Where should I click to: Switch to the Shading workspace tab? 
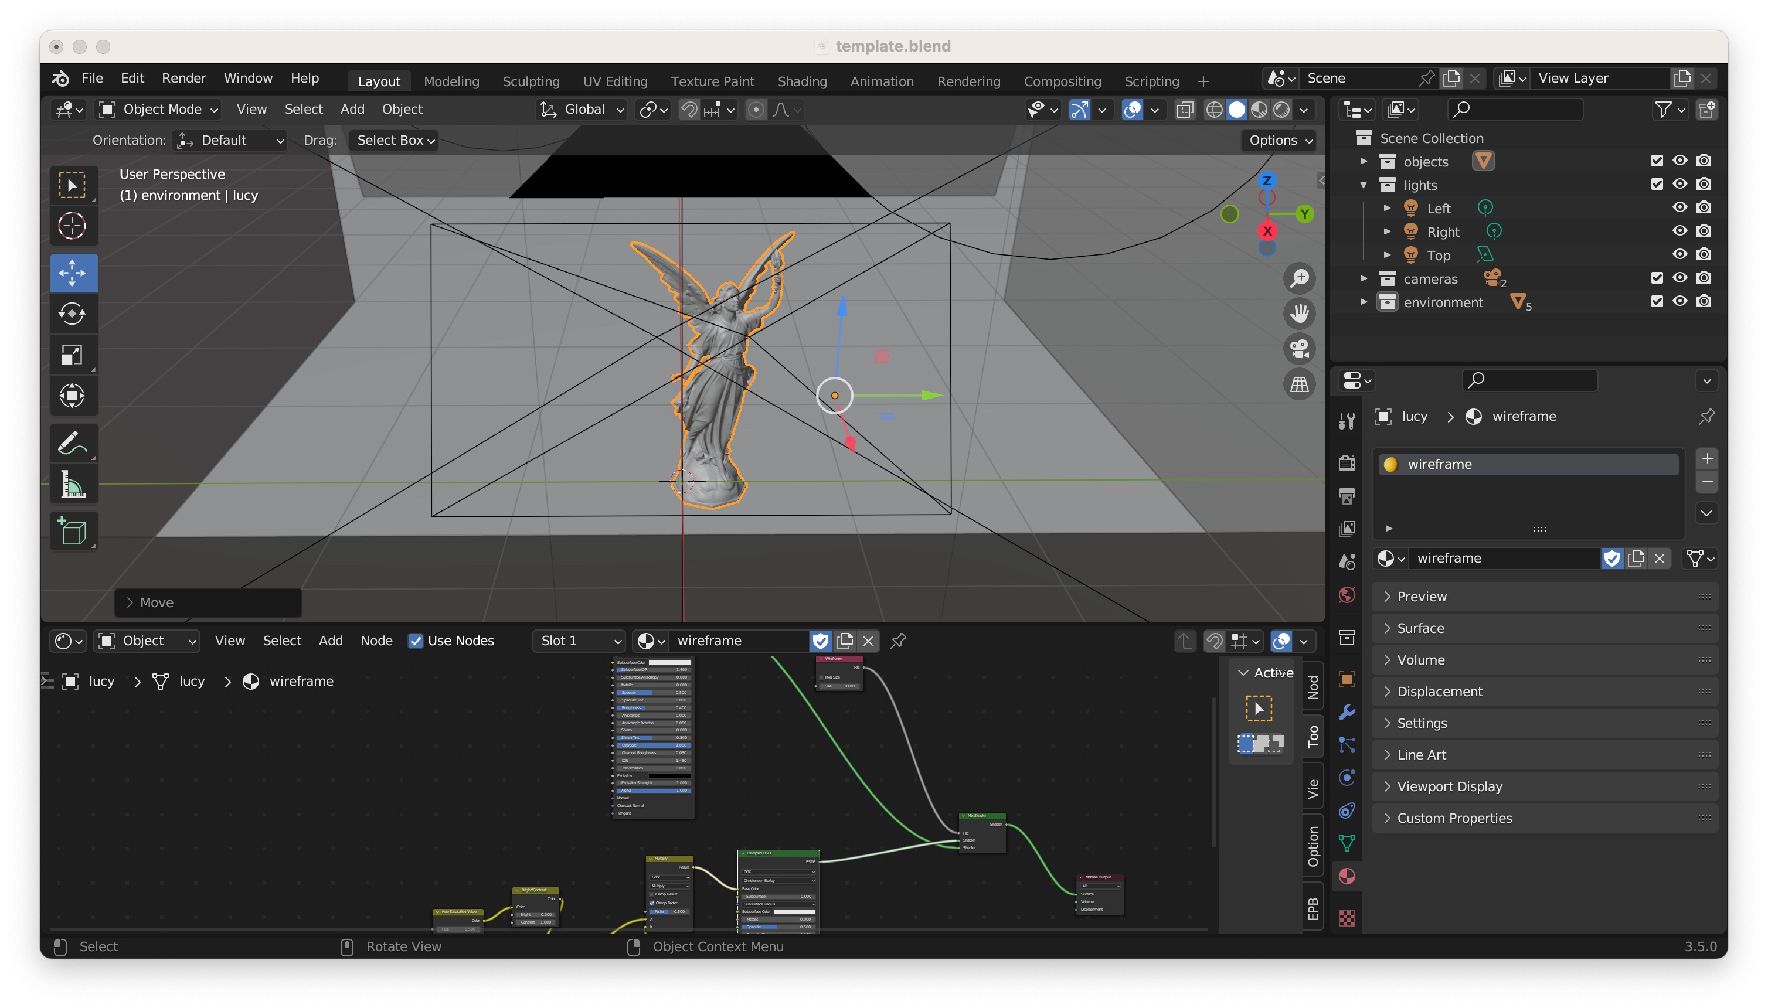click(x=801, y=81)
